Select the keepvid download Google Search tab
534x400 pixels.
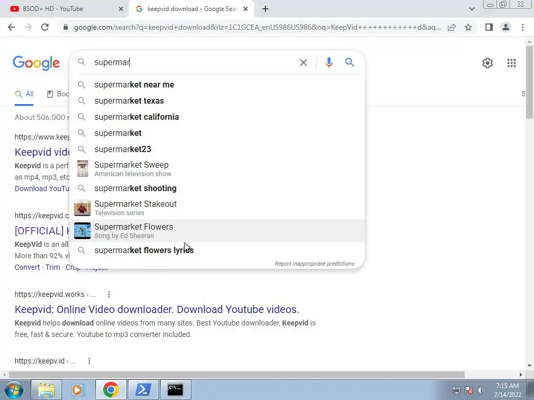point(191,9)
